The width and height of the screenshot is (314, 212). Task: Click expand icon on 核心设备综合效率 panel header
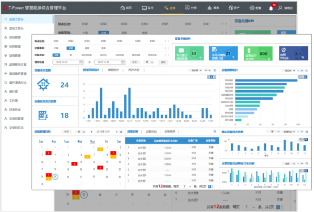coord(307,132)
